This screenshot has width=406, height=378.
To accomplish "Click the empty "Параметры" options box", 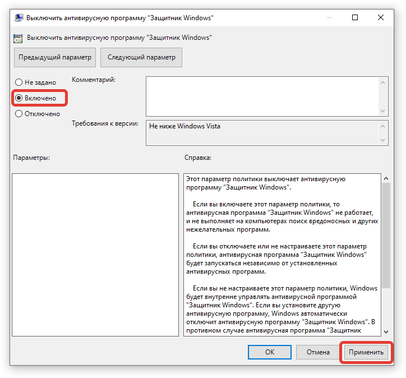I will tap(95, 255).
